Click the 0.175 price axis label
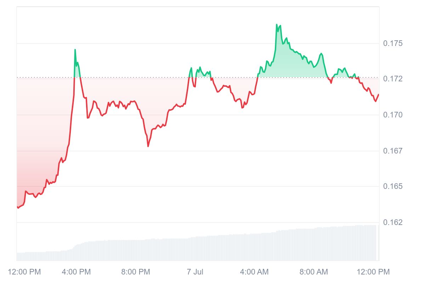Screen dimensions: 425x283 tap(393, 44)
